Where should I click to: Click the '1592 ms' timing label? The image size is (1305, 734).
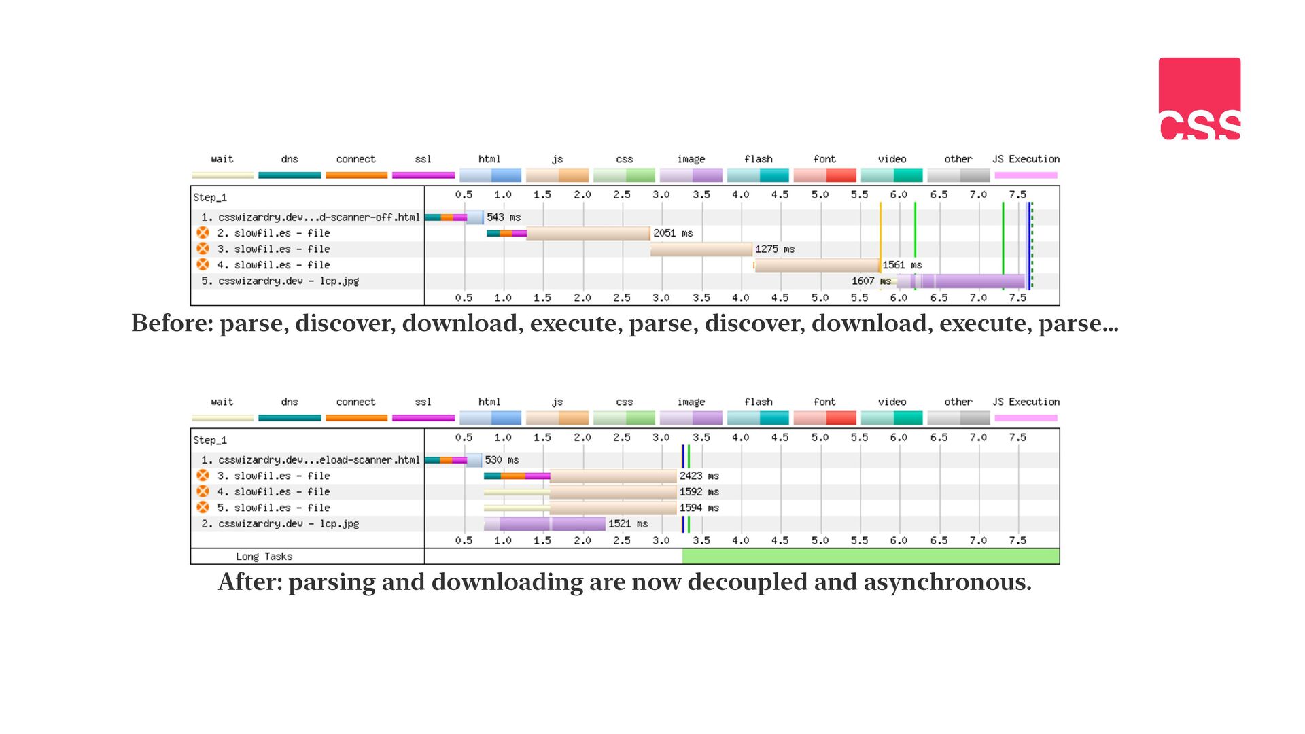[699, 491]
